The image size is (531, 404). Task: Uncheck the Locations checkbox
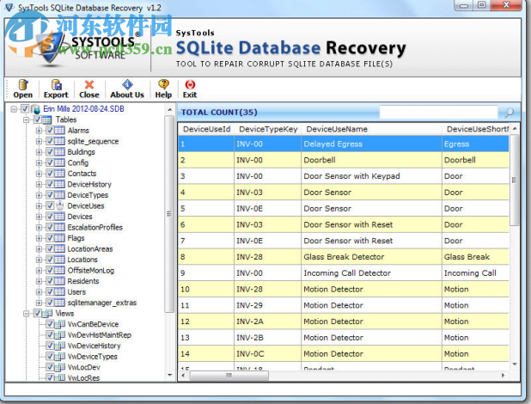[x=50, y=260]
